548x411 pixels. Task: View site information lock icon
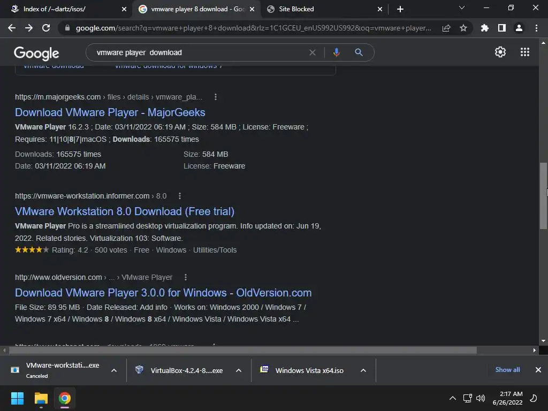click(67, 28)
